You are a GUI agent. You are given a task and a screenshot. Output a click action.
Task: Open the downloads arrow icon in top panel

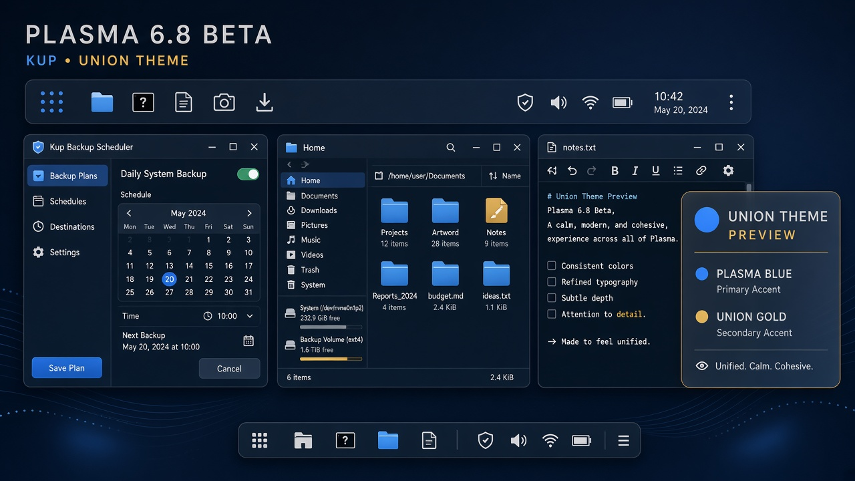click(x=265, y=102)
